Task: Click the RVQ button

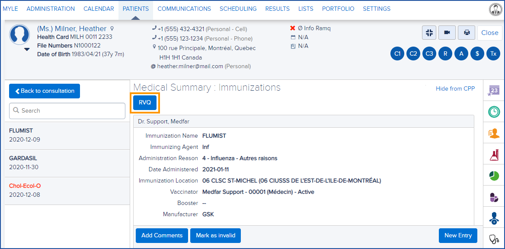Action: click(145, 102)
